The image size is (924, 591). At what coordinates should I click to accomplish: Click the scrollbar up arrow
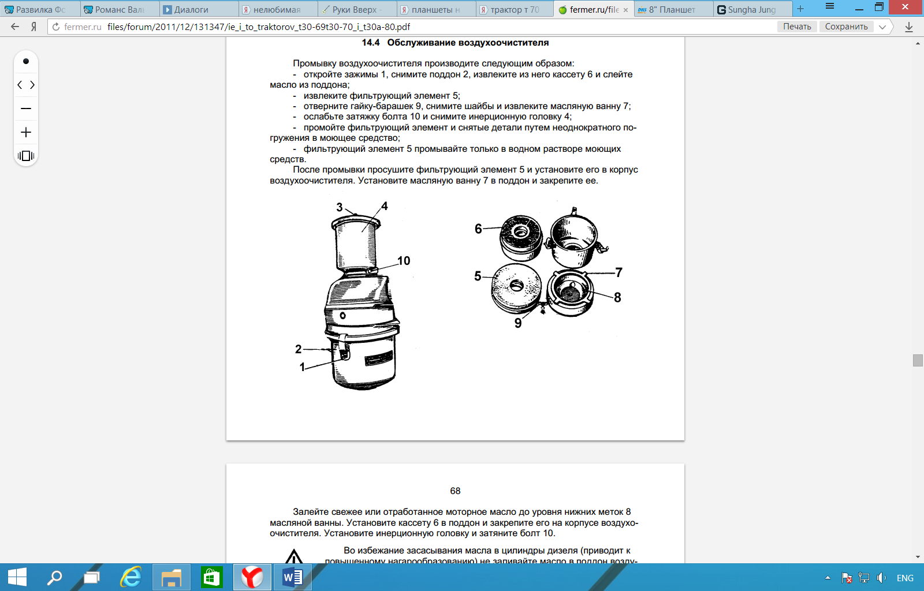click(x=918, y=43)
